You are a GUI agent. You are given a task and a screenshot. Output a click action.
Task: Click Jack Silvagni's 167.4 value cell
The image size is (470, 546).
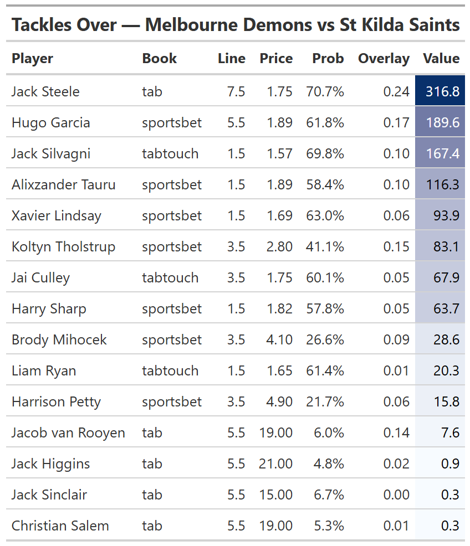tap(442, 153)
